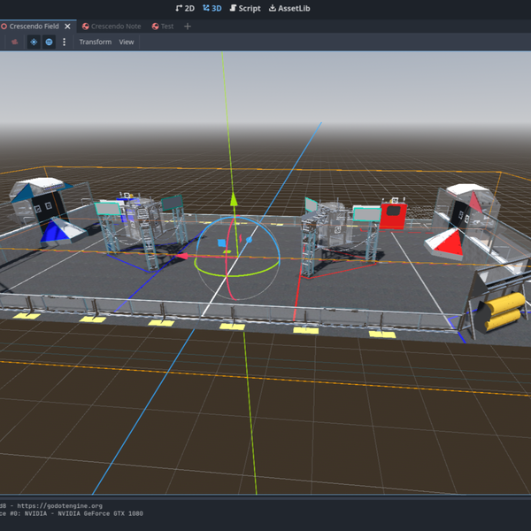Open the Transform menu
This screenshot has height=531, width=531.
click(x=95, y=42)
